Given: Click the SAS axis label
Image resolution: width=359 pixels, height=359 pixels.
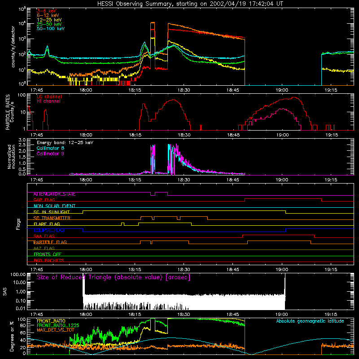Looking at the screenshot, I should [x=5, y=292].
